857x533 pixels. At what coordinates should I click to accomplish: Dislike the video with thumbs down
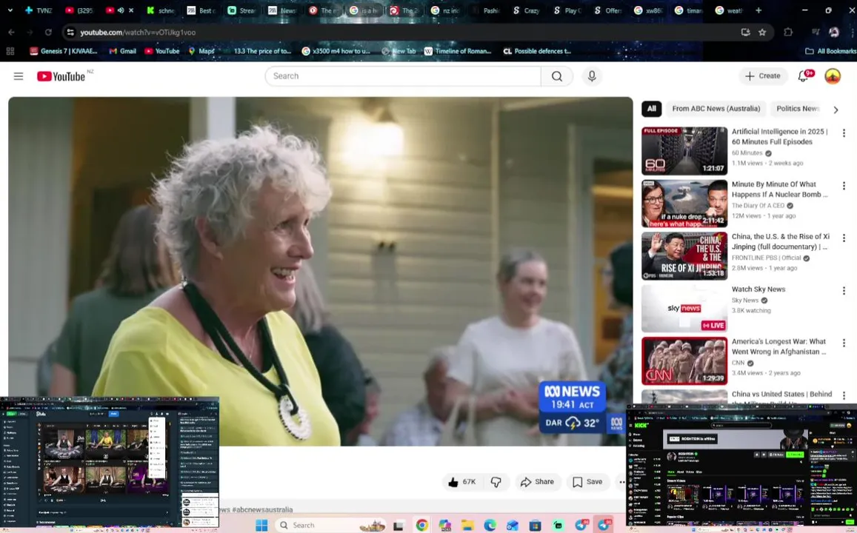pyautogui.click(x=496, y=482)
